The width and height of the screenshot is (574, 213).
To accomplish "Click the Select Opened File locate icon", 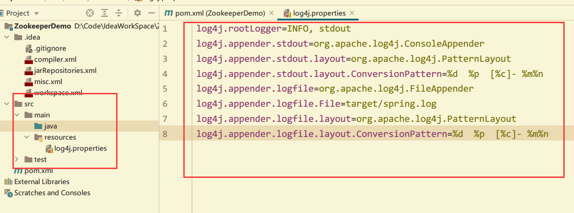I will pos(90,13).
